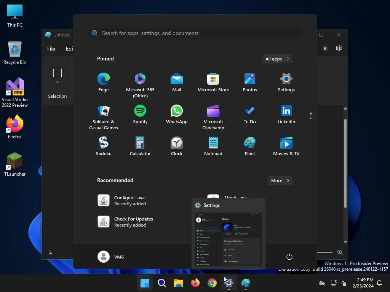The width and height of the screenshot is (390, 292).
Task: Go to next pinned apps page dot
Action: (311, 118)
